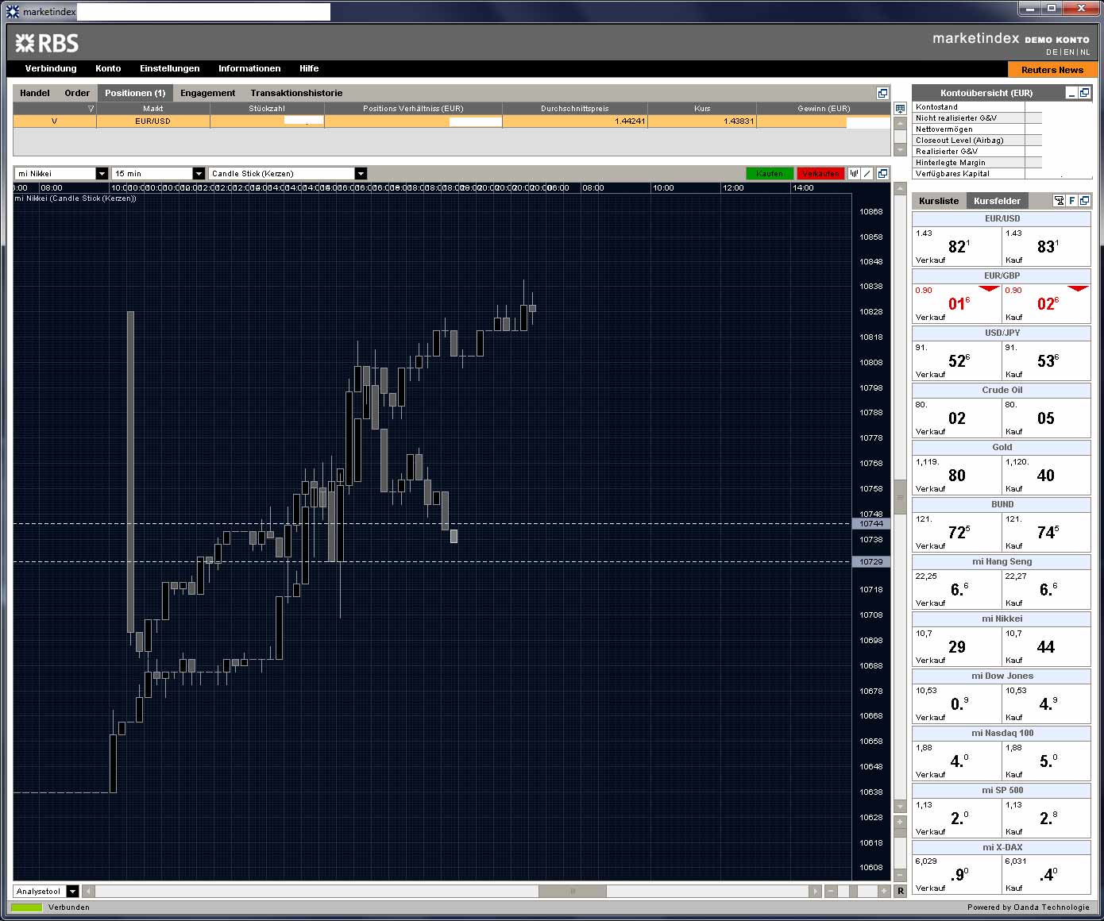The height and width of the screenshot is (921, 1104).
Task: Click the horizontal zoom slider below chart
Action: tap(854, 892)
